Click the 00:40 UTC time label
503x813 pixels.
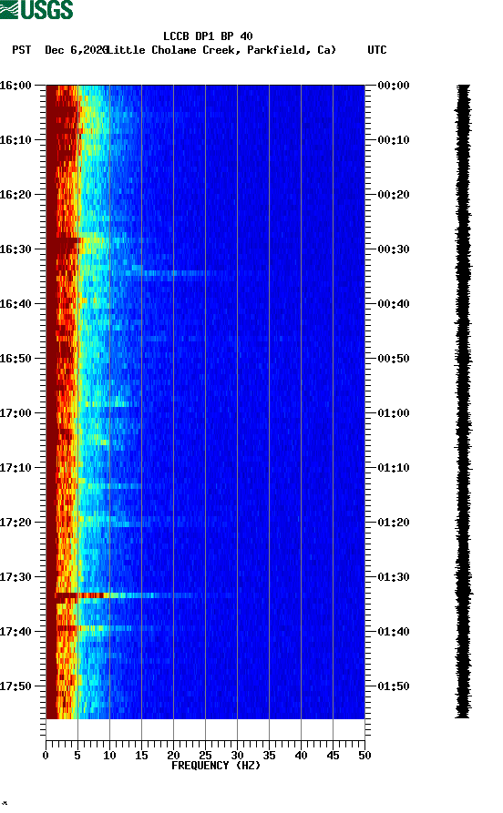[x=394, y=304]
